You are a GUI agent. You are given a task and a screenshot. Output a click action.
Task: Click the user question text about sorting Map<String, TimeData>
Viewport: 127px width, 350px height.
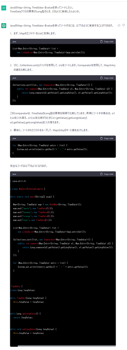point(45,9)
